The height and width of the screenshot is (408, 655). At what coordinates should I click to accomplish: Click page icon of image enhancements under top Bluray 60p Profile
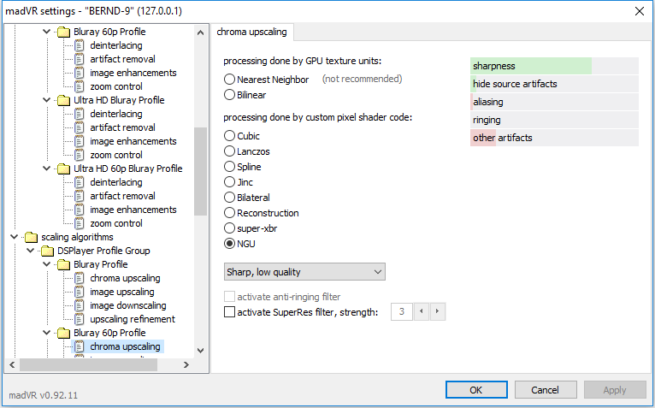click(x=80, y=73)
